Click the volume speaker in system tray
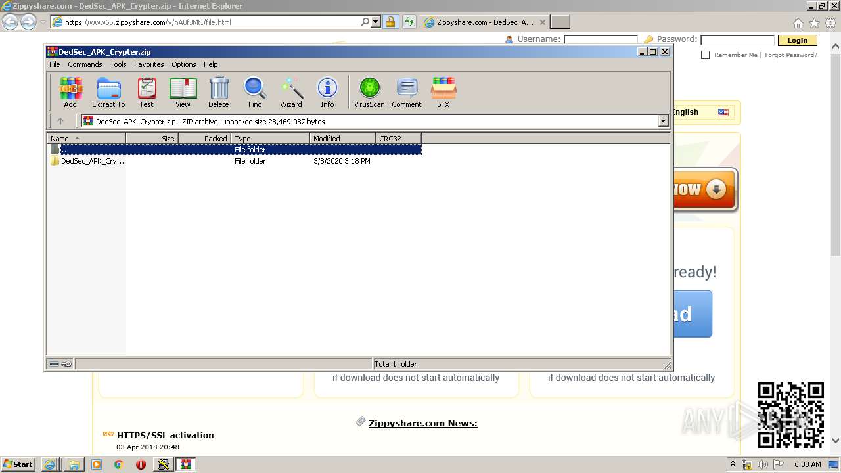Screen dimensions: 841x473 click(x=762, y=464)
